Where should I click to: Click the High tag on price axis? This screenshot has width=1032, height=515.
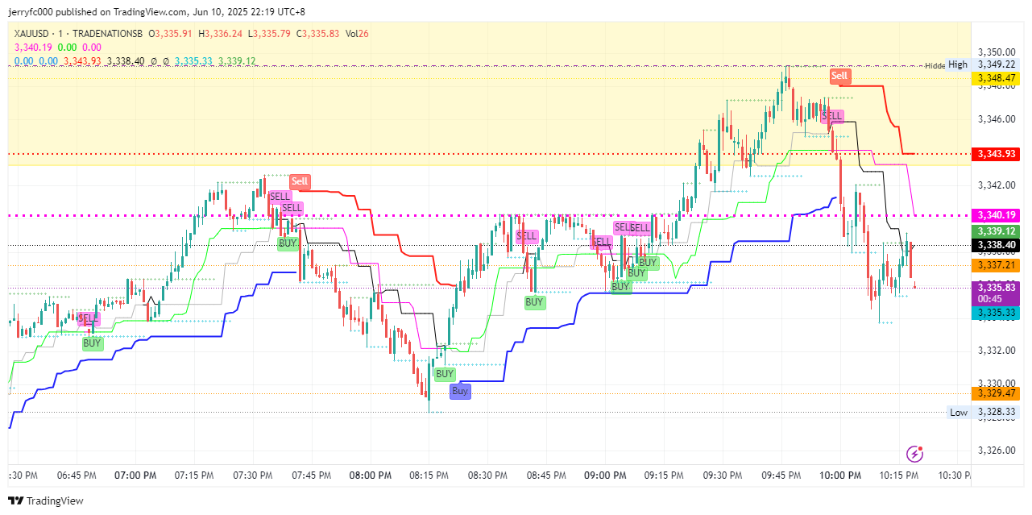click(958, 64)
